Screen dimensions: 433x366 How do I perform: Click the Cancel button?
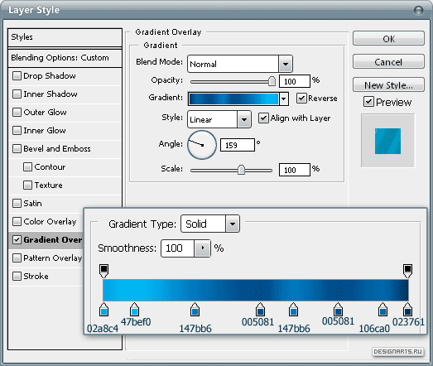coord(388,61)
